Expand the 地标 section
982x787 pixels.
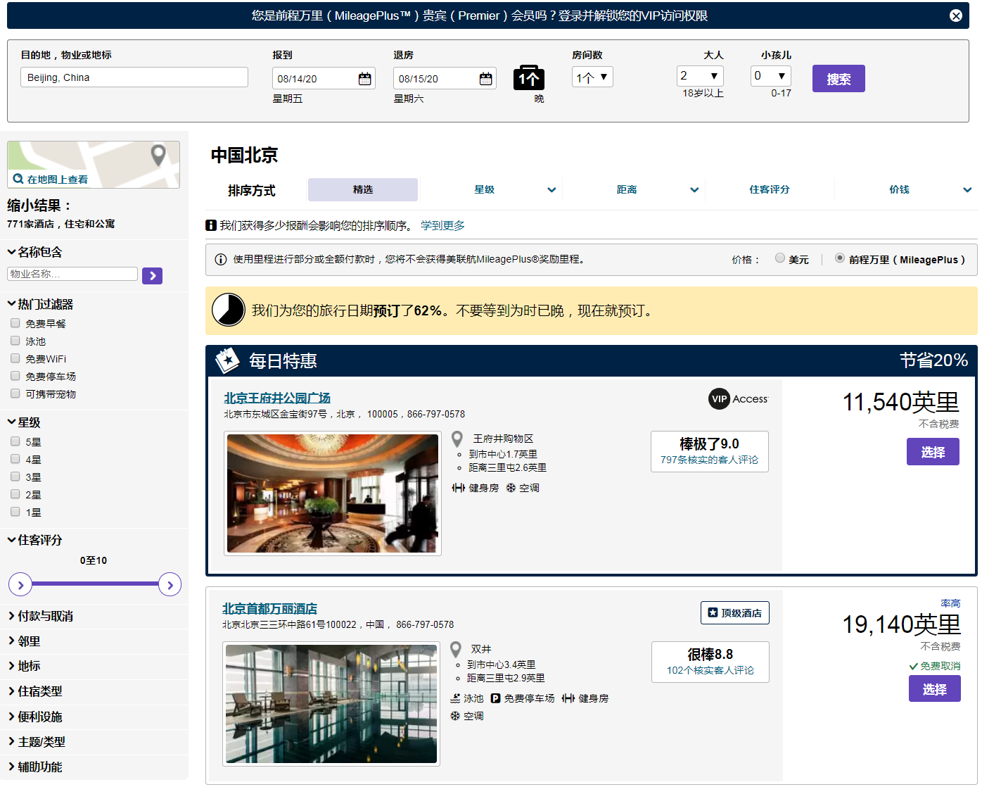coord(25,666)
